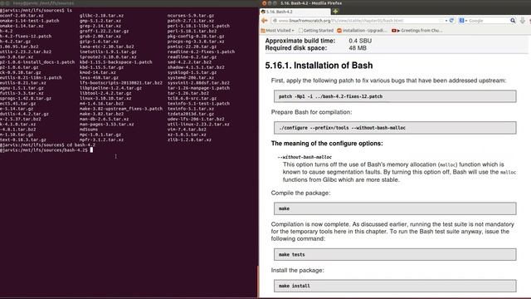
Task: Click md5sums in terminal listing
Action: (89, 130)
